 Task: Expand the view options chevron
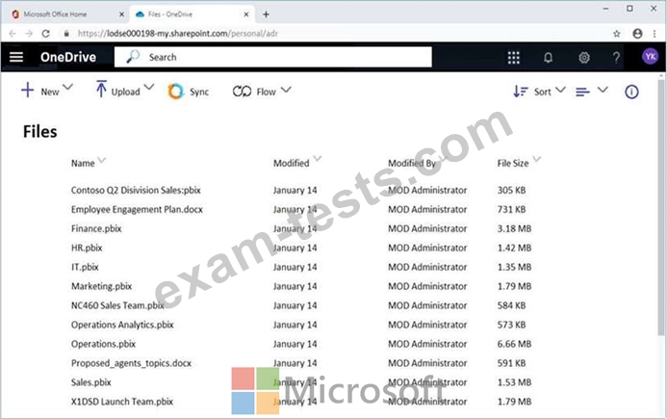click(603, 90)
